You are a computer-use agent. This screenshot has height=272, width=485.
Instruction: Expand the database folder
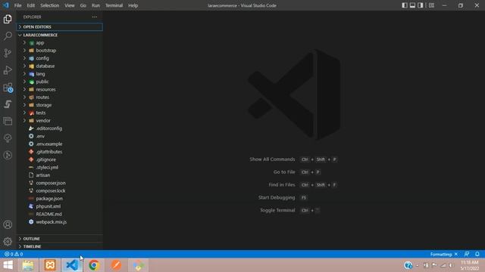[59, 66]
